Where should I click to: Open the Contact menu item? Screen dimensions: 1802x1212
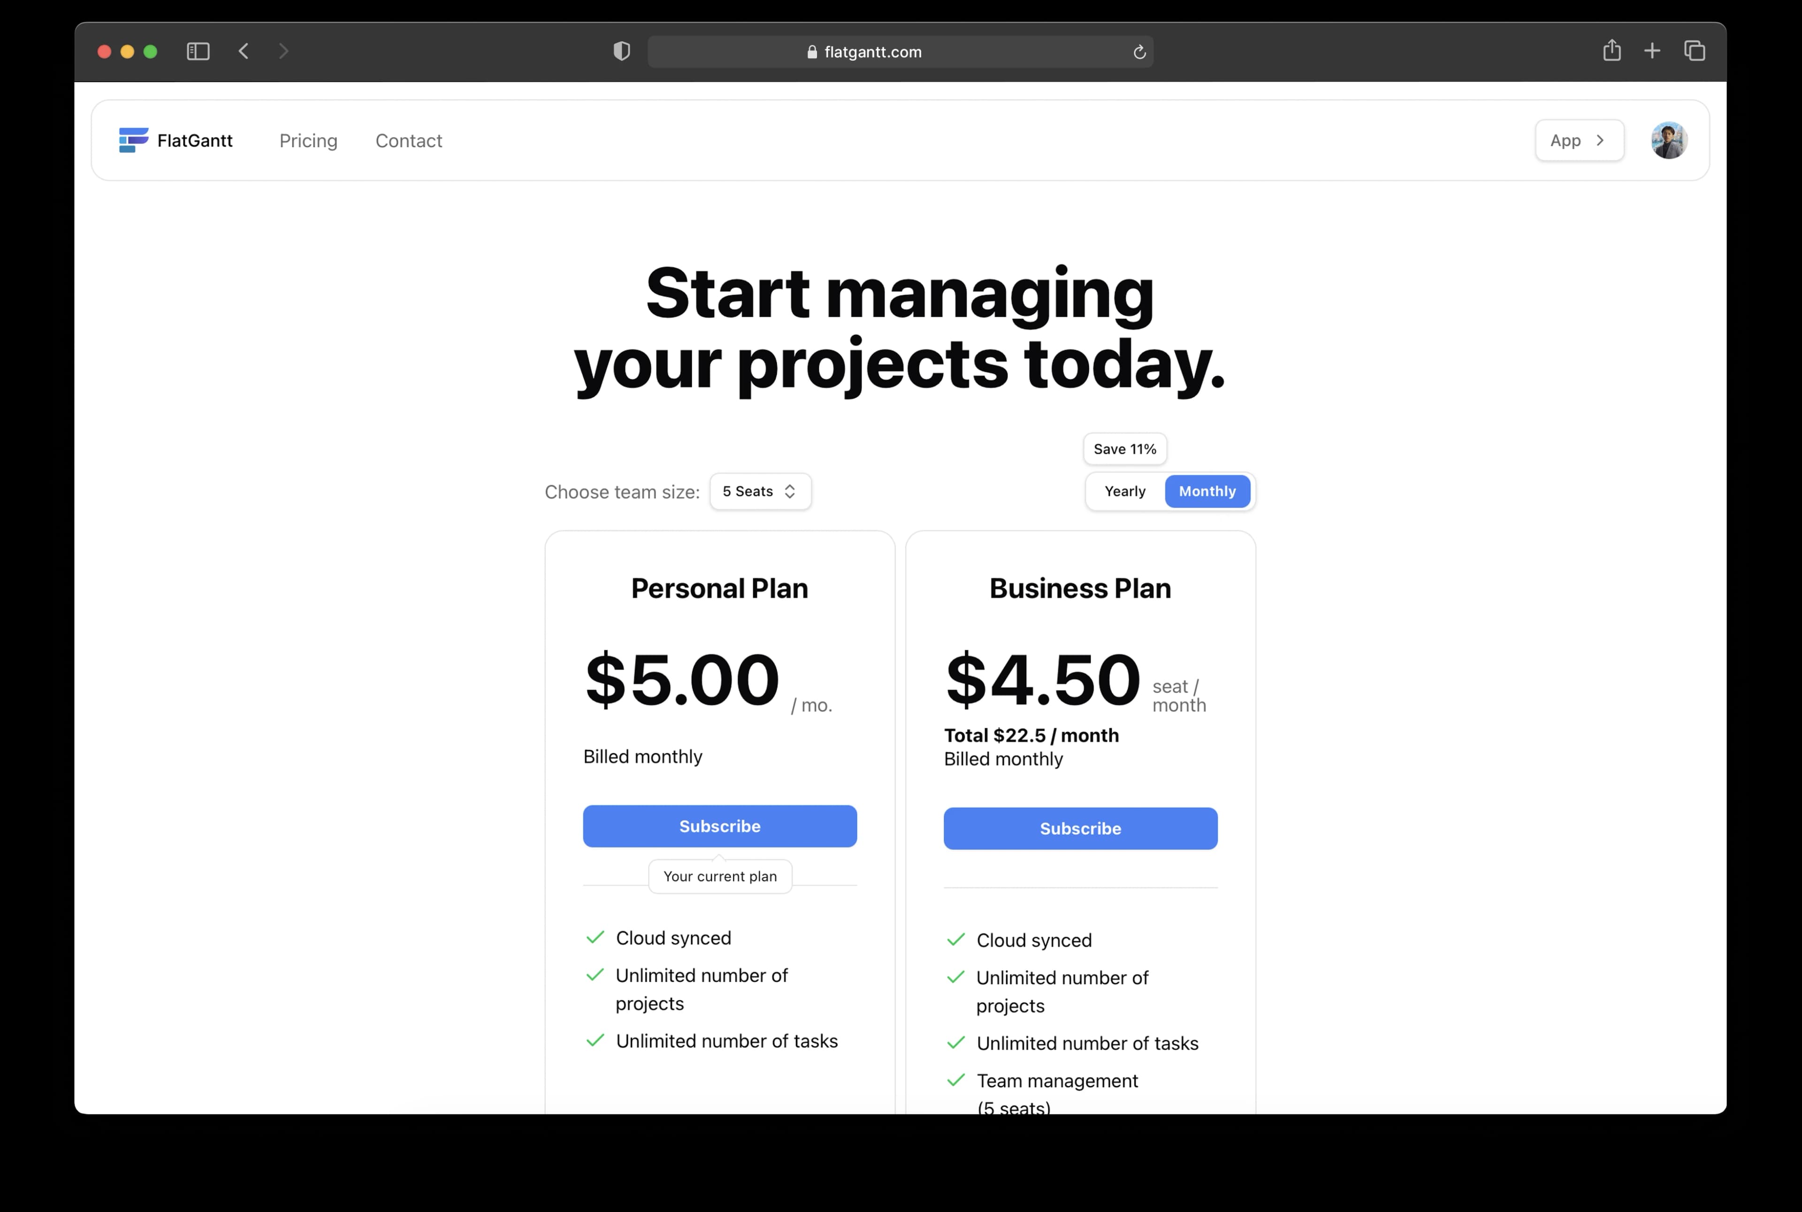point(409,141)
